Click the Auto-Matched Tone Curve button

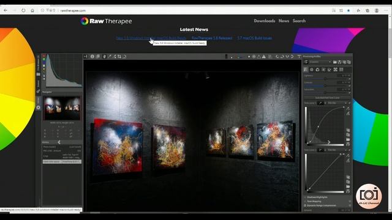[327, 98]
